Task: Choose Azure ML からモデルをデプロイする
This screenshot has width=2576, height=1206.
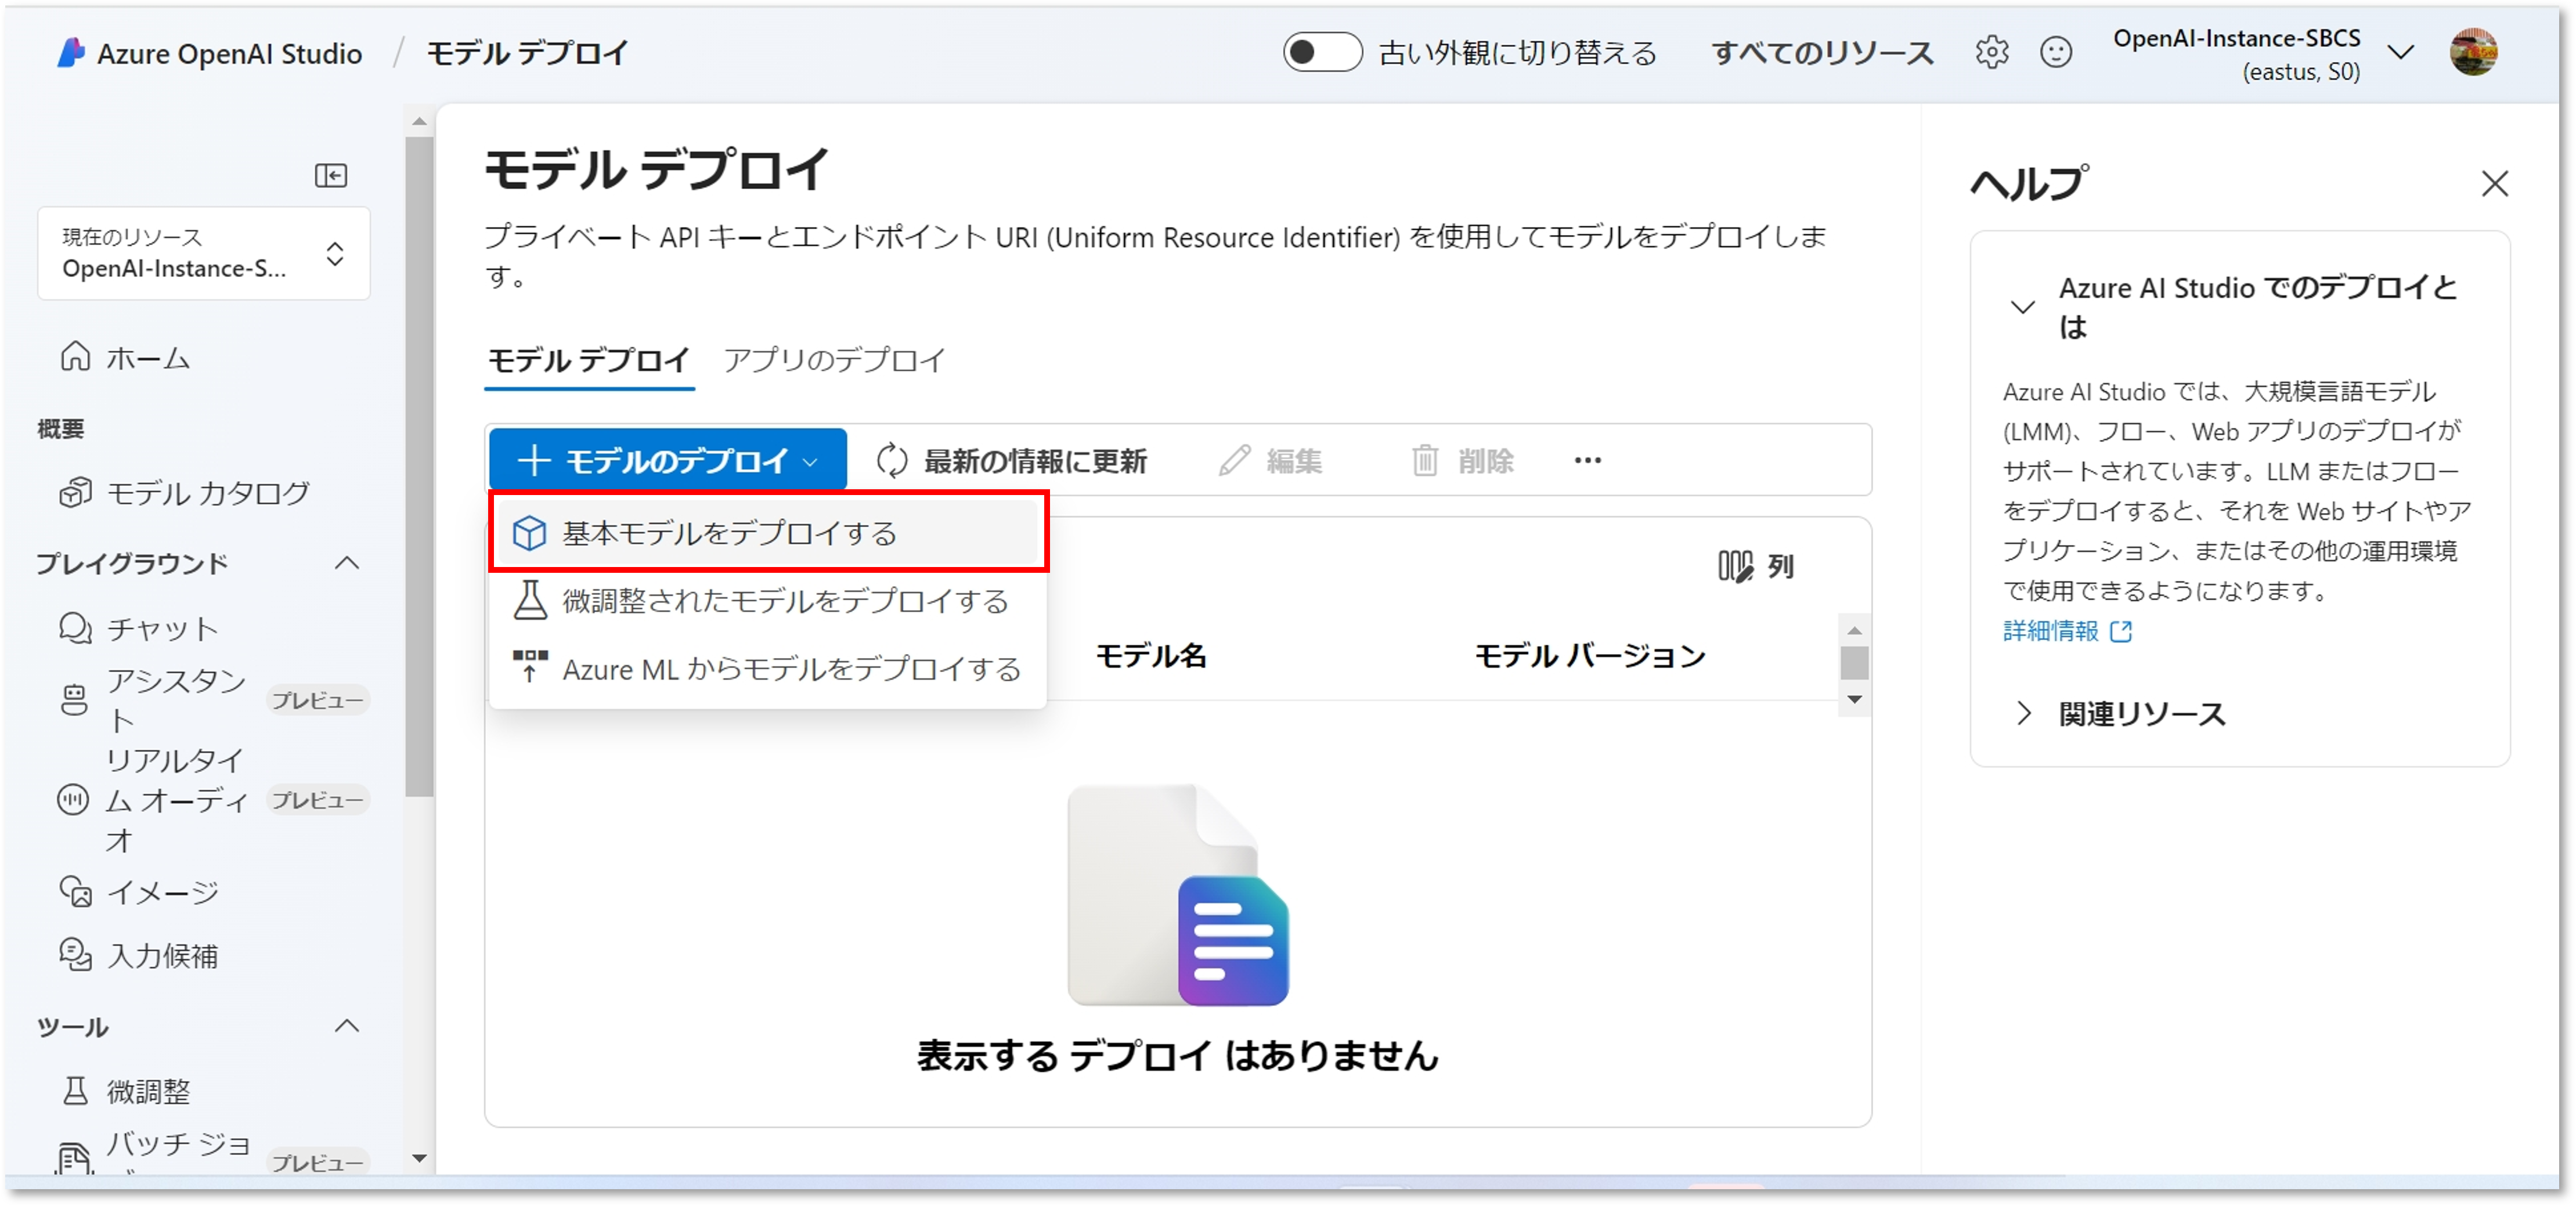Action: coord(768,668)
